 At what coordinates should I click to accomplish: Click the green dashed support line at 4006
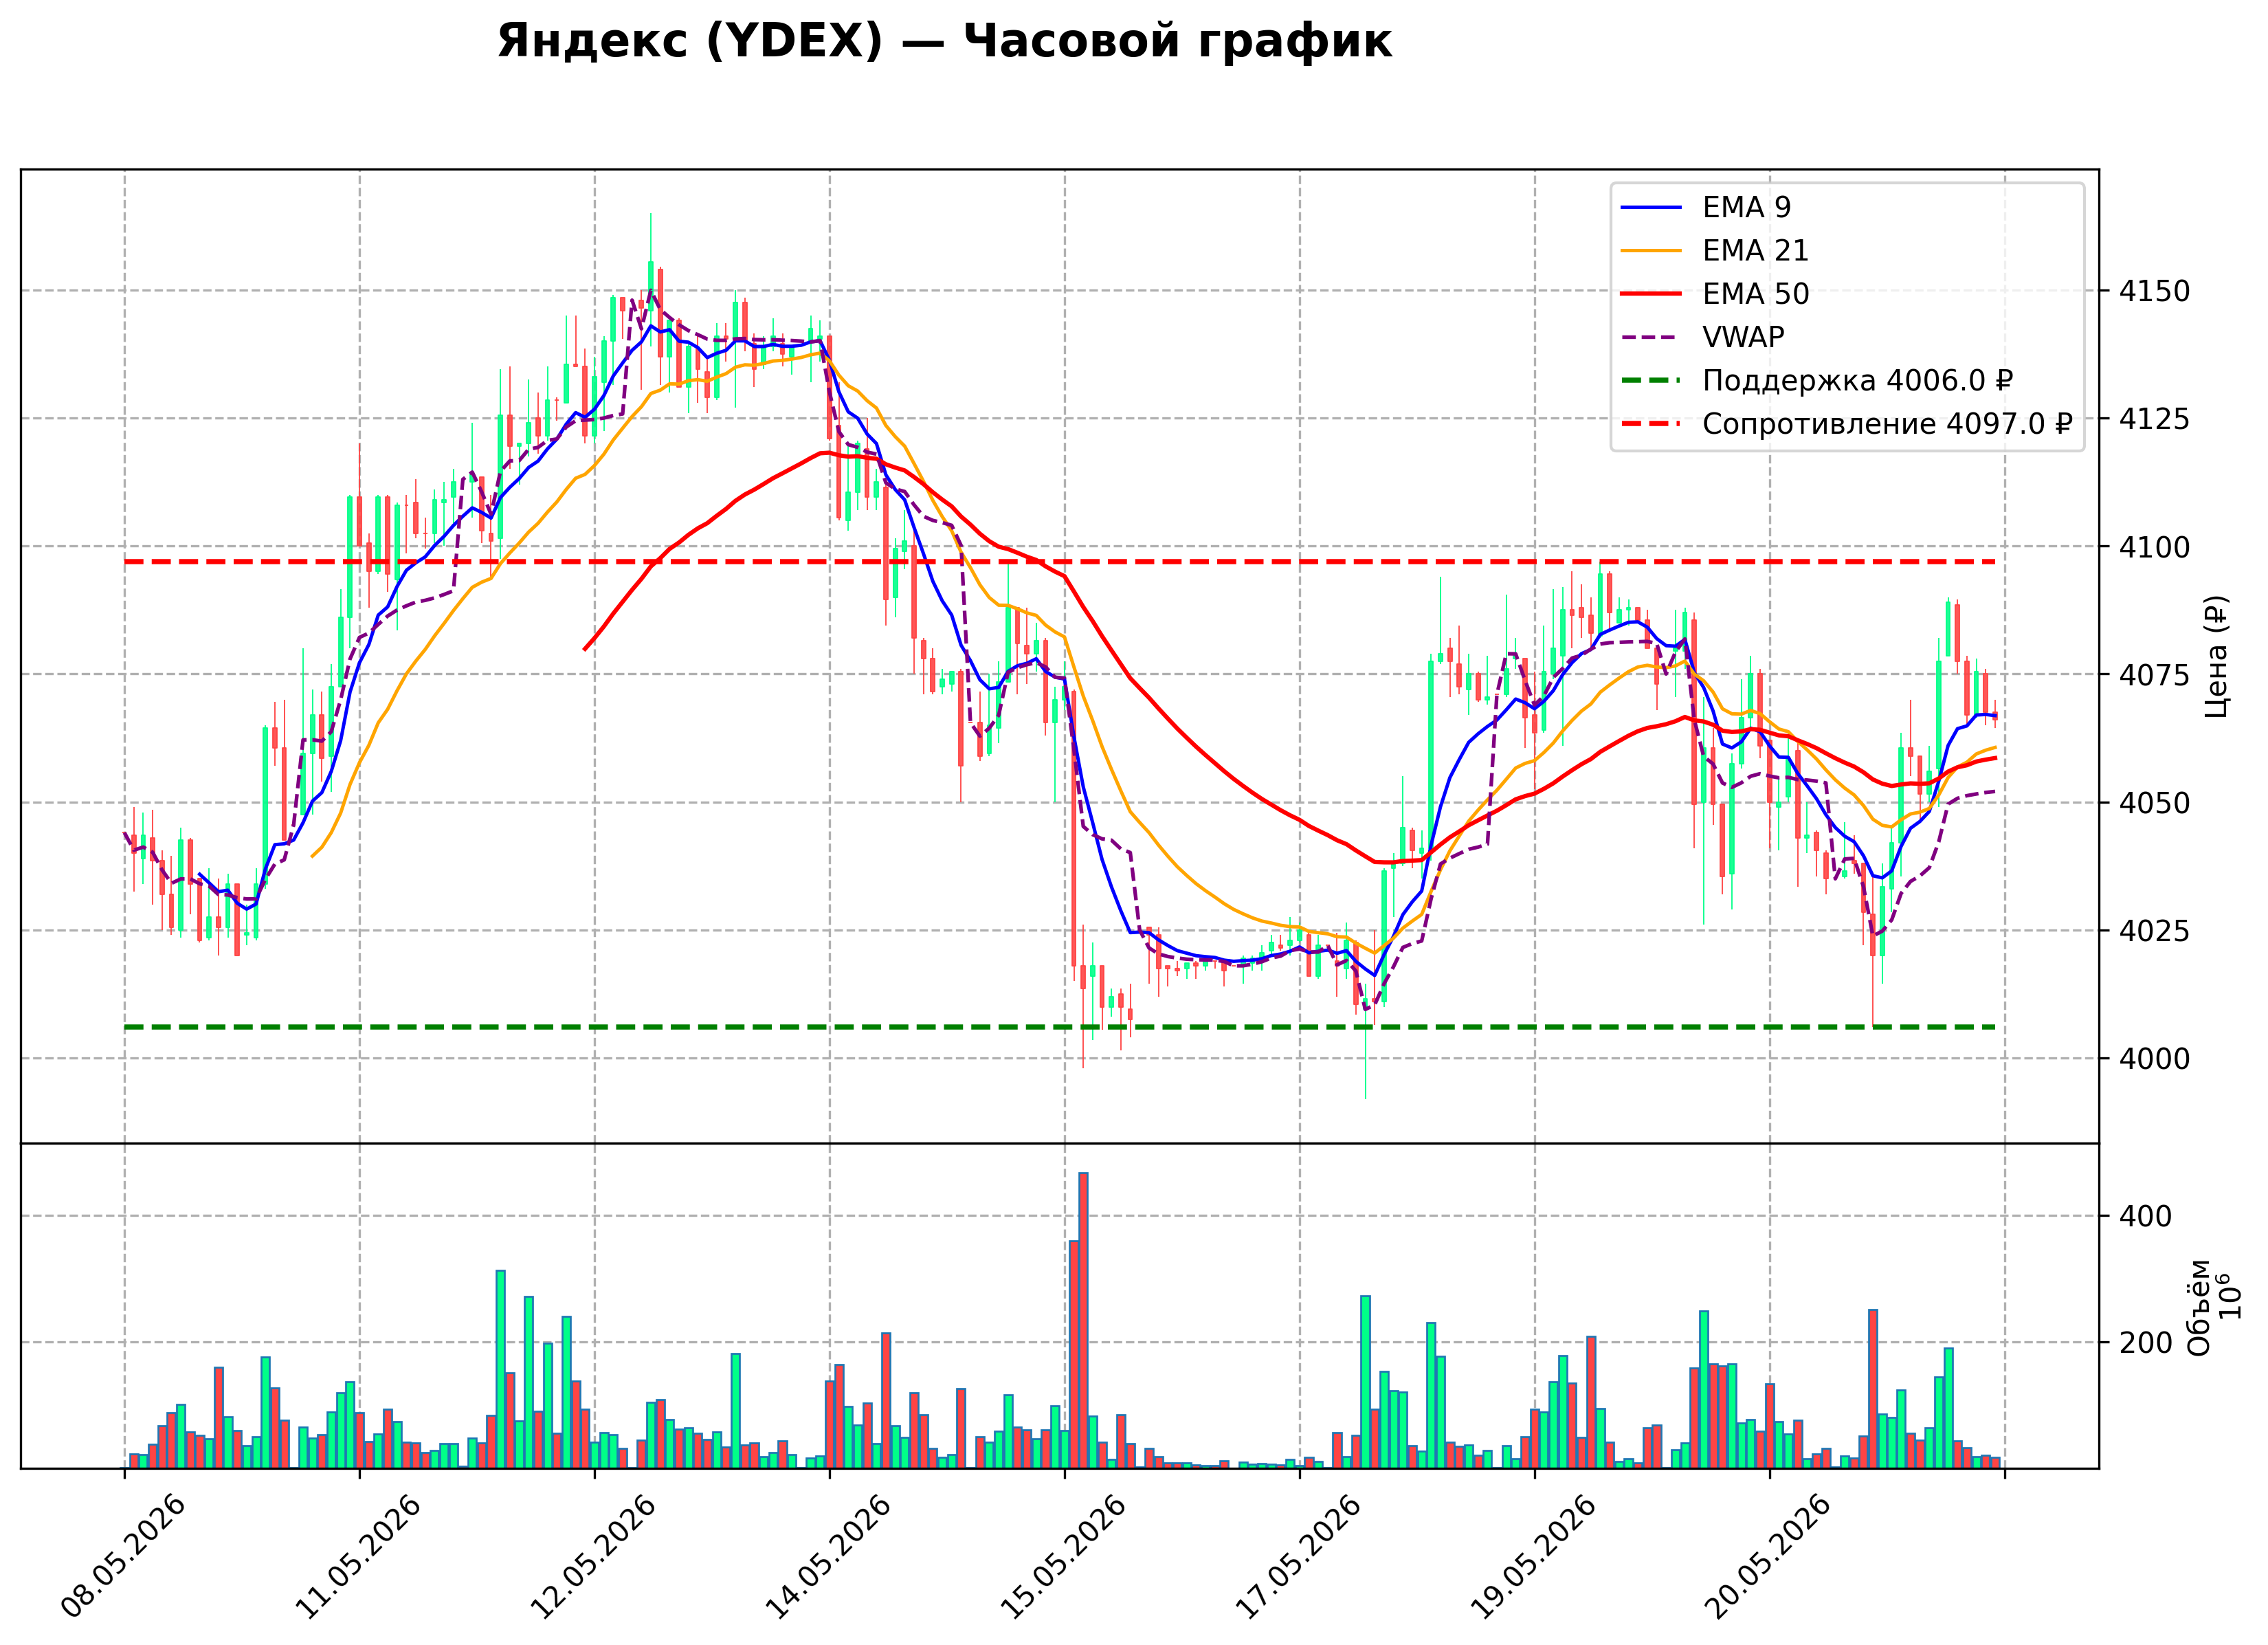(1060, 1027)
